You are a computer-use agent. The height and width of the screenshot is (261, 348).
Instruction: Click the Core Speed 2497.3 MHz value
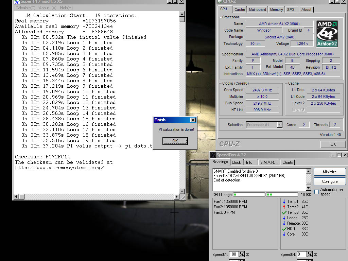click(262, 90)
